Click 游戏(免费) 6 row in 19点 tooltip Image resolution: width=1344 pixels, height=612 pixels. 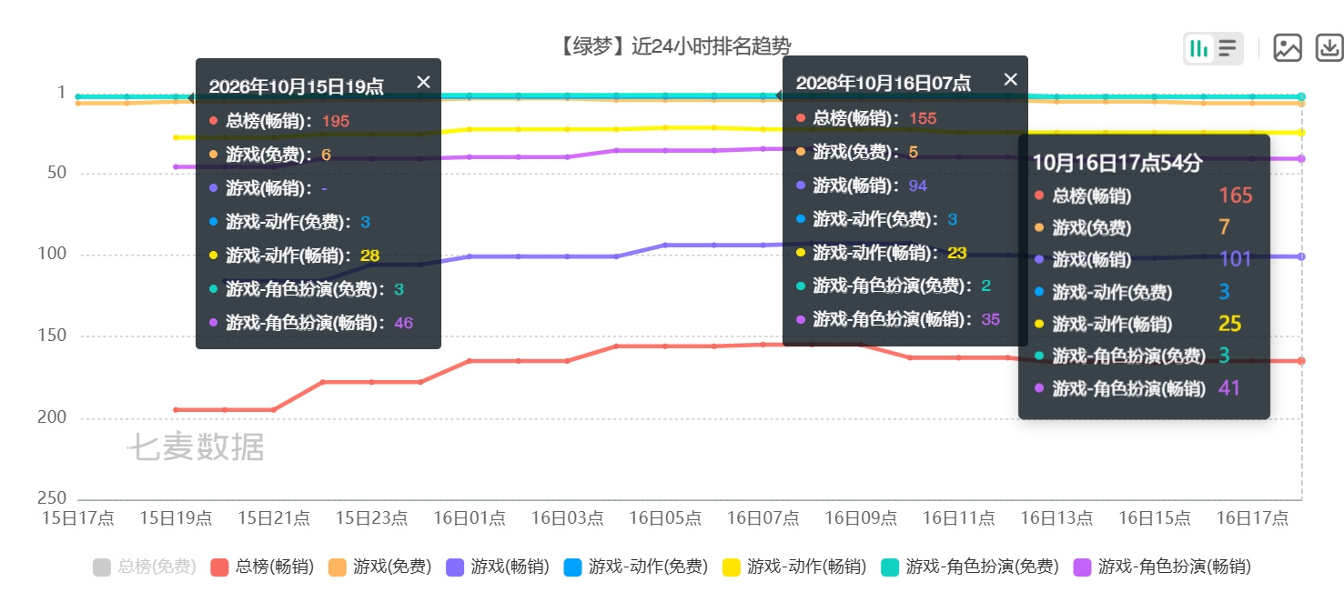(269, 155)
